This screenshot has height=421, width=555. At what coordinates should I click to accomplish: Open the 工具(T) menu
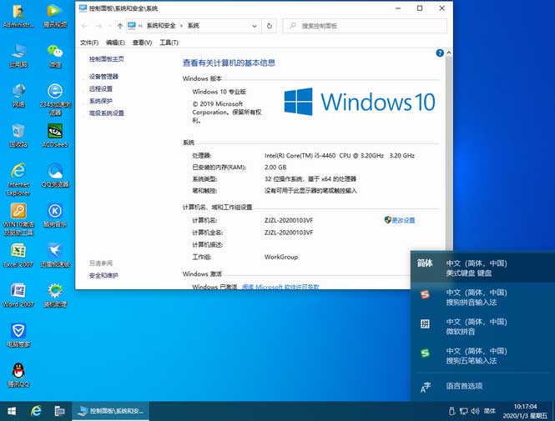(x=169, y=42)
